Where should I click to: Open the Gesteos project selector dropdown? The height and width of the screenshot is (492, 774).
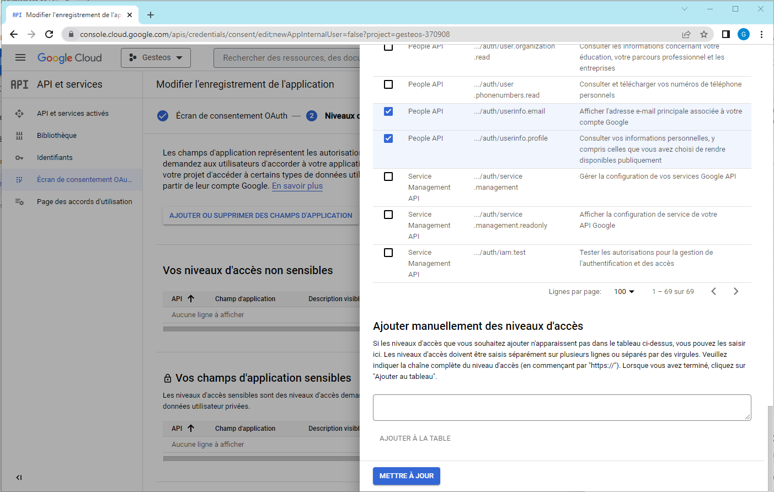click(156, 58)
